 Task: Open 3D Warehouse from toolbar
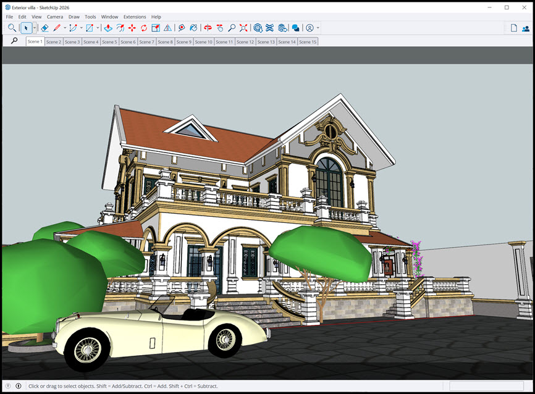point(258,28)
